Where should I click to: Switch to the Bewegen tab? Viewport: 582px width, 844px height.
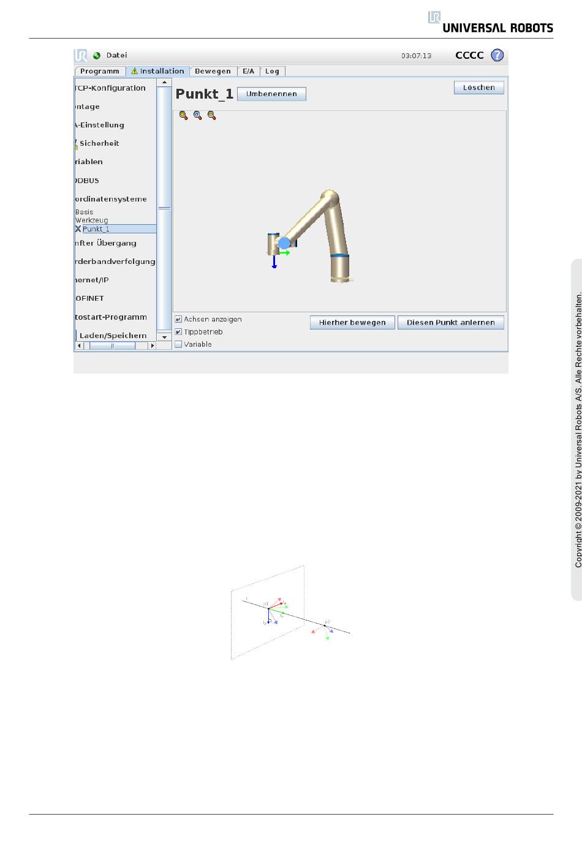pos(213,71)
